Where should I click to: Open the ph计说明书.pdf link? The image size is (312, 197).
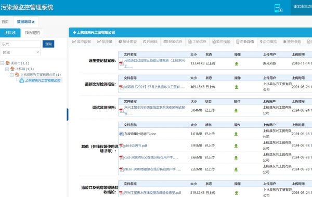click(136, 146)
